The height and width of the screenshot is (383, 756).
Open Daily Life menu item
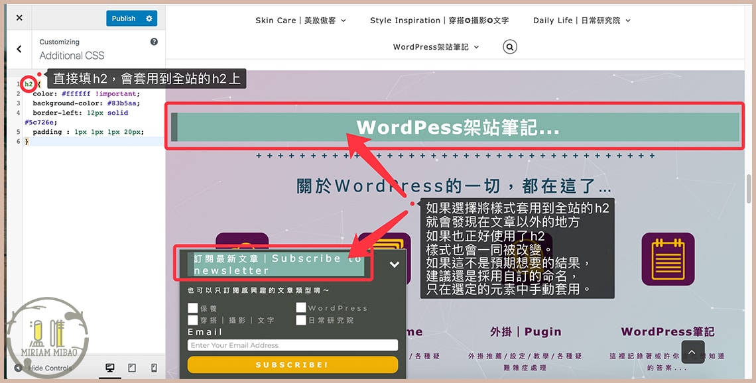coord(577,21)
